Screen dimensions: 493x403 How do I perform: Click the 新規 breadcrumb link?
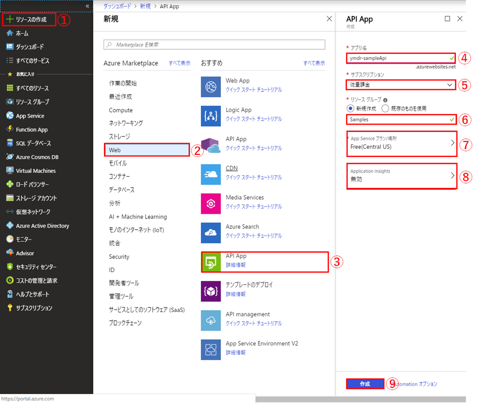tap(145, 6)
